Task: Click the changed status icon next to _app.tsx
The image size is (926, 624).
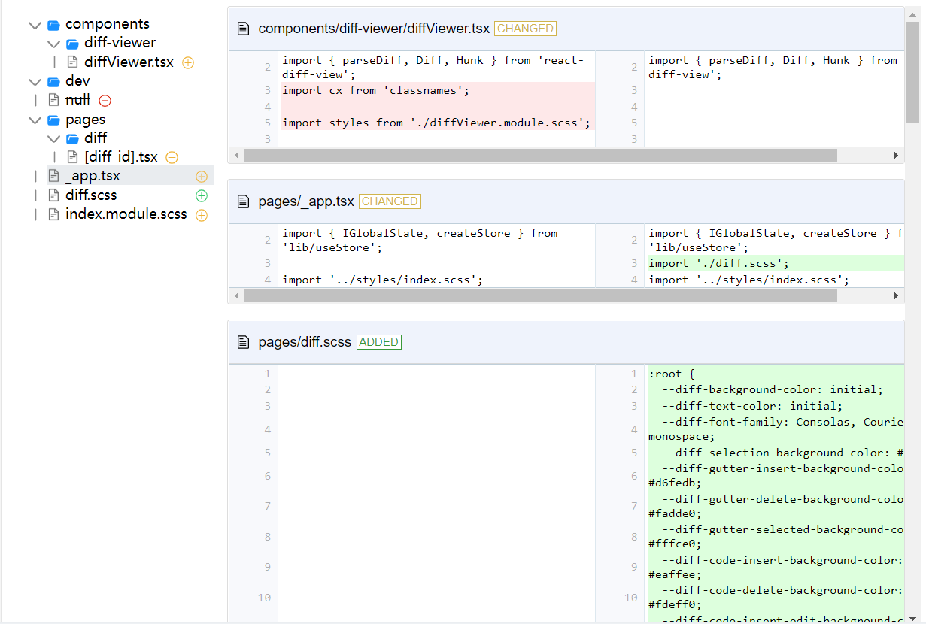Action: (x=202, y=177)
